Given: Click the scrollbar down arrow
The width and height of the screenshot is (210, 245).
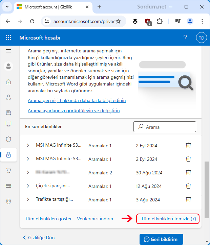Looking at the screenshot, I should pos(207,242).
